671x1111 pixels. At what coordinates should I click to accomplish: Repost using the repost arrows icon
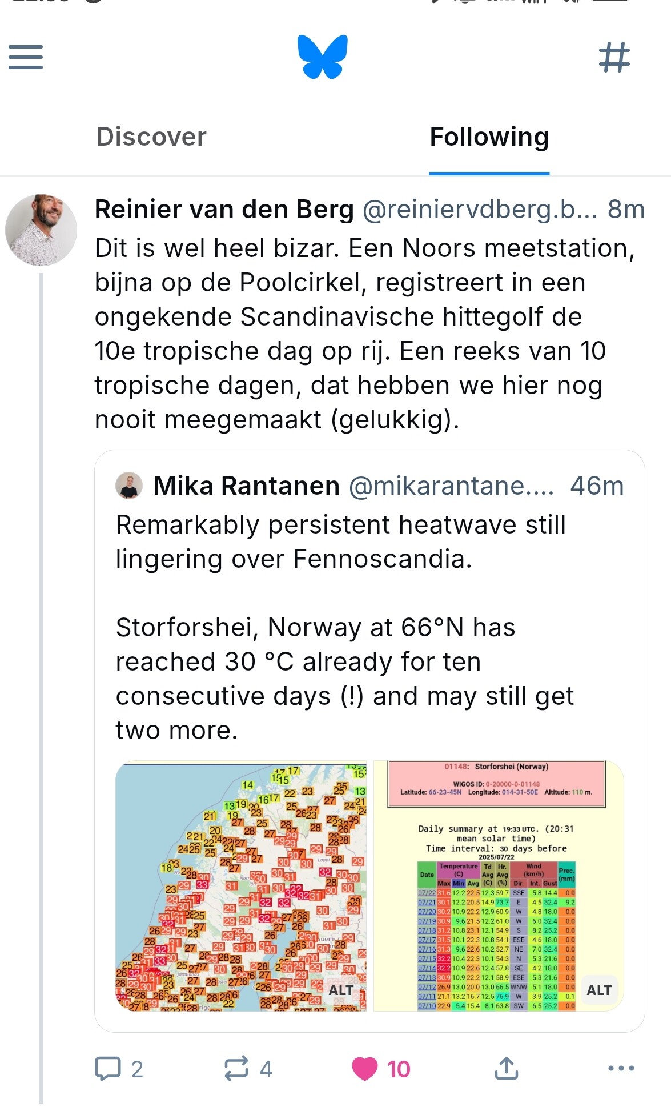[x=236, y=1069]
